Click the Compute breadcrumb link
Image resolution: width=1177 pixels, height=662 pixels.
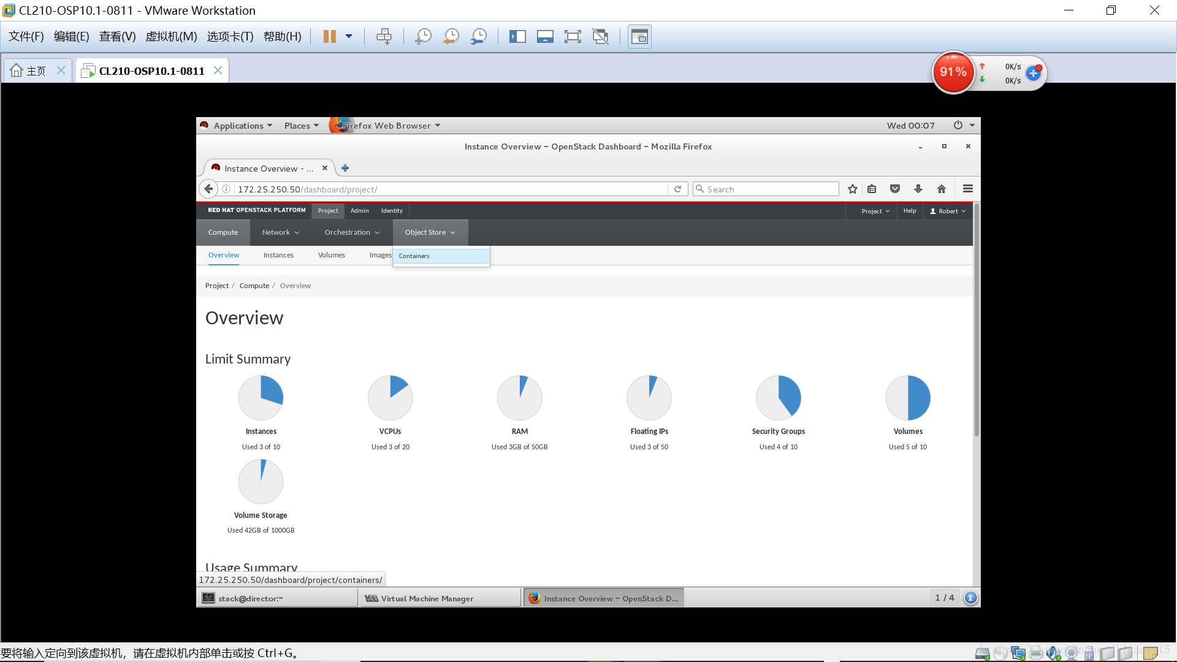[x=254, y=286]
